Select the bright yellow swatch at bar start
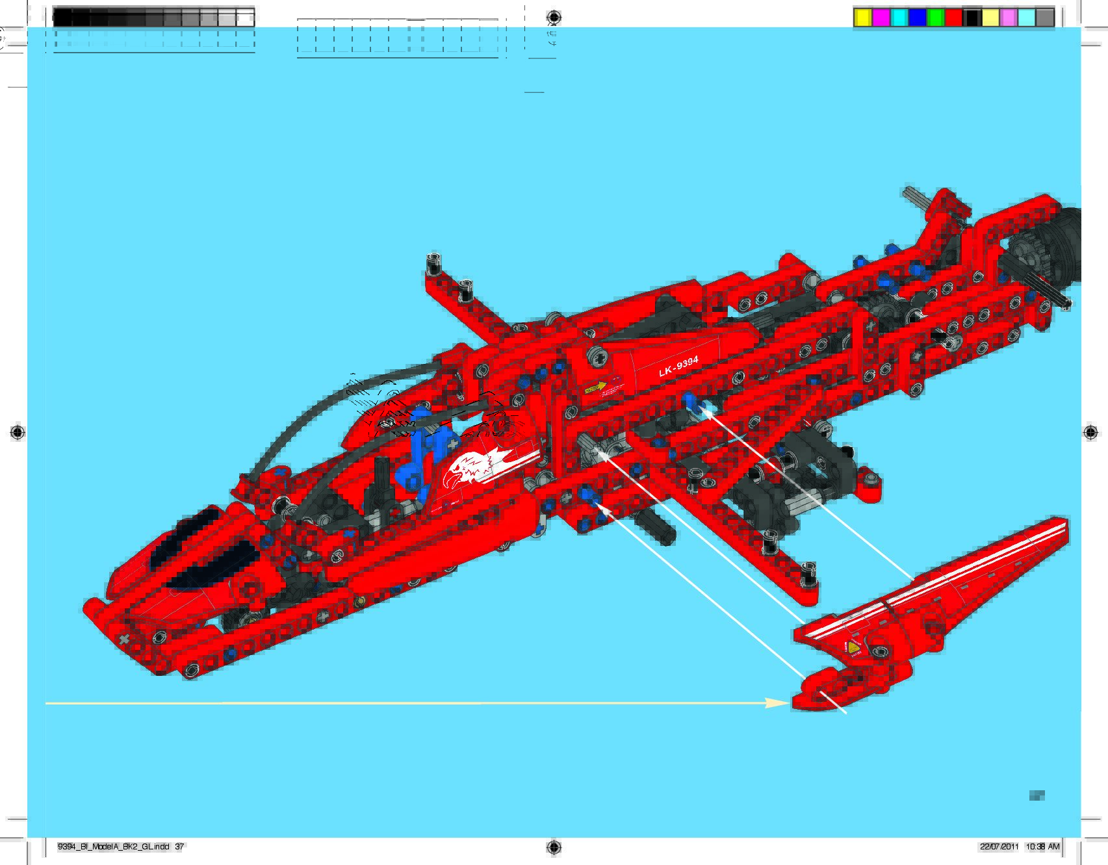This screenshot has height=865, width=1108. (862, 18)
